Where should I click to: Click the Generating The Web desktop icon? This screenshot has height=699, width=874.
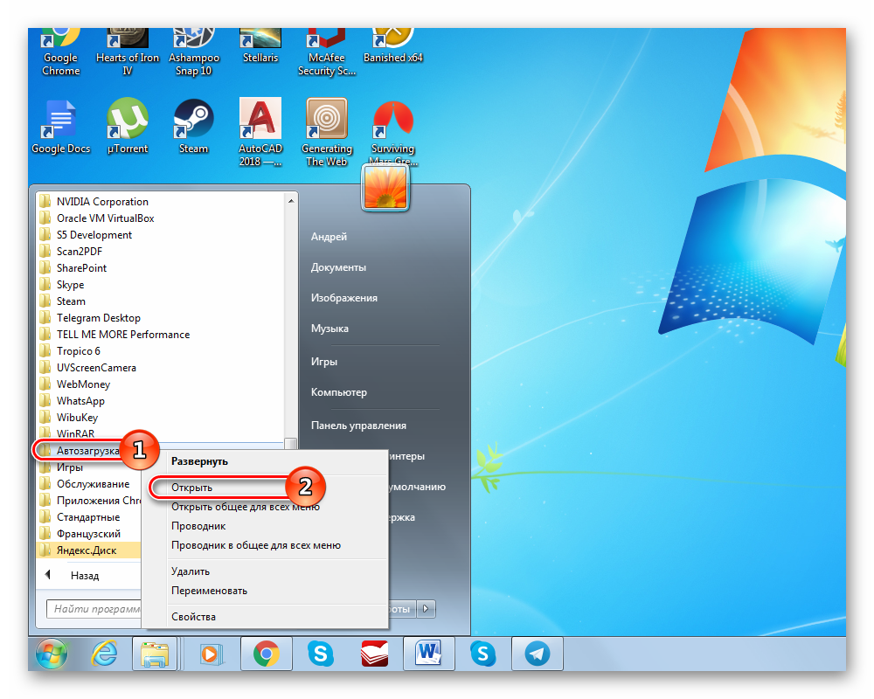(326, 121)
